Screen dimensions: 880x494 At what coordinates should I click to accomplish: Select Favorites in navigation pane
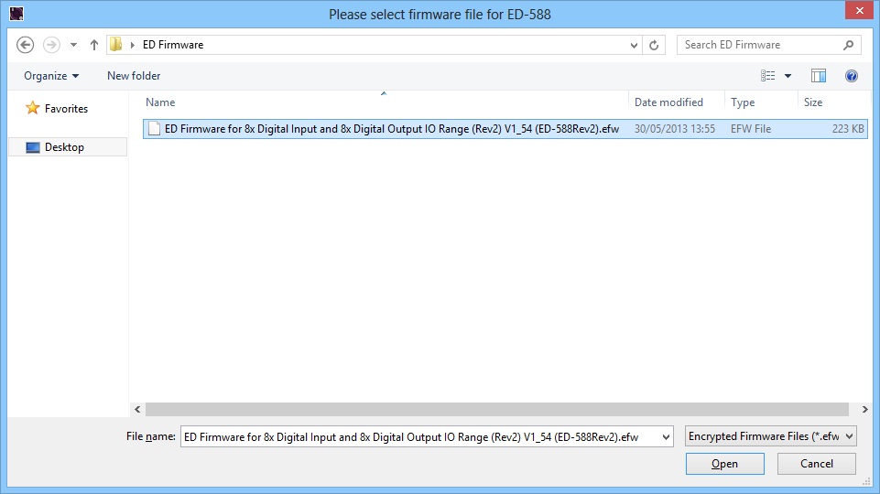pos(66,109)
